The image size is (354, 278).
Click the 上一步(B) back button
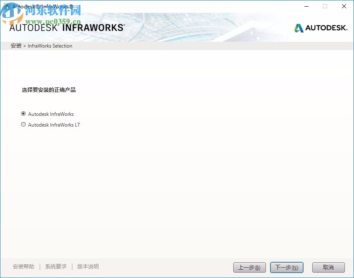tap(249, 267)
